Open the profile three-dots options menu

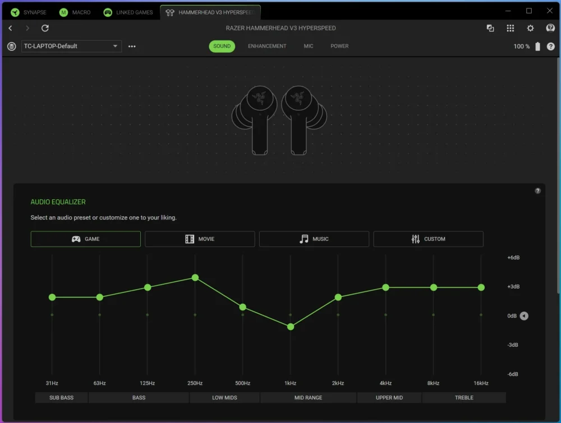click(x=132, y=47)
